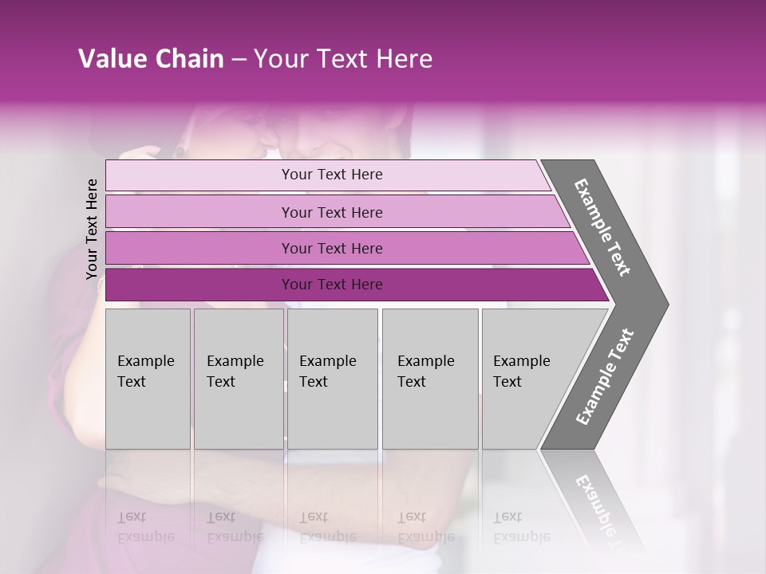The height and width of the screenshot is (574, 766).
Task: Select the upper 'Example Text' chevron label
Action: pos(602,227)
